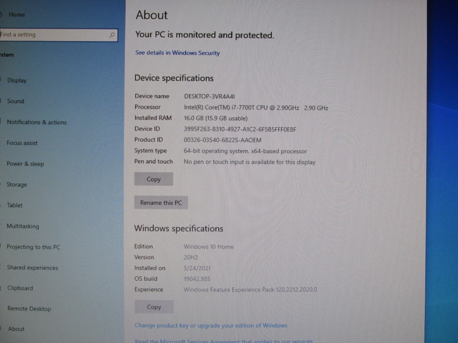
Task: Open Multitasking settings
Action: click(23, 226)
